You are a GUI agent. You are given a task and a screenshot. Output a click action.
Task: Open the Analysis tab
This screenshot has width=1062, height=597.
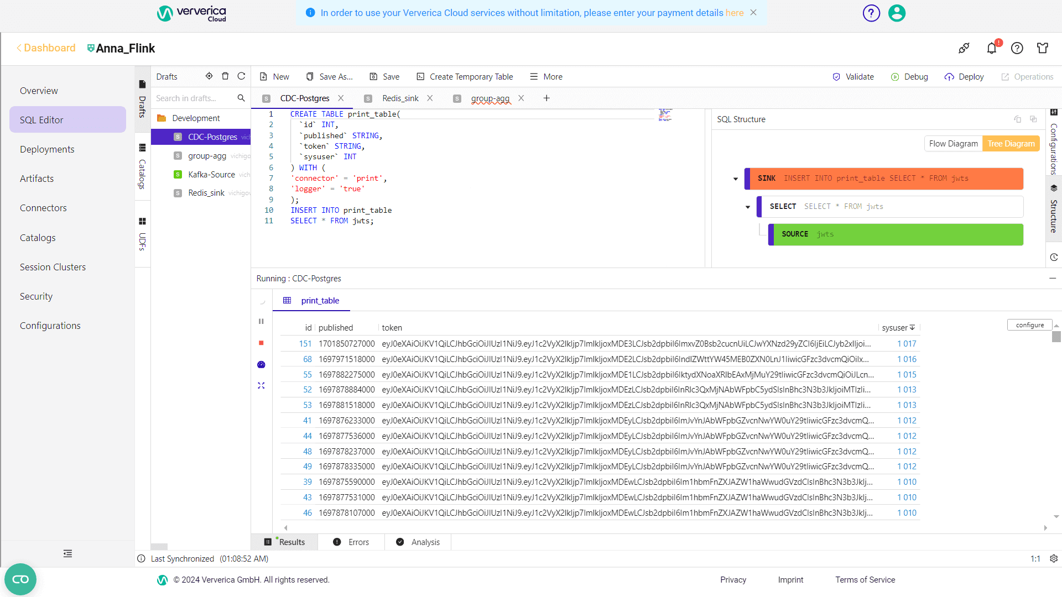coord(418,542)
